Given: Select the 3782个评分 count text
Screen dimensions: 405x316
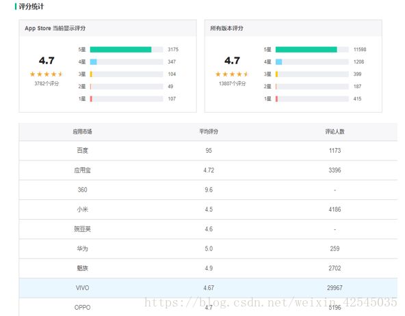Looking at the screenshot, I should point(47,83).
